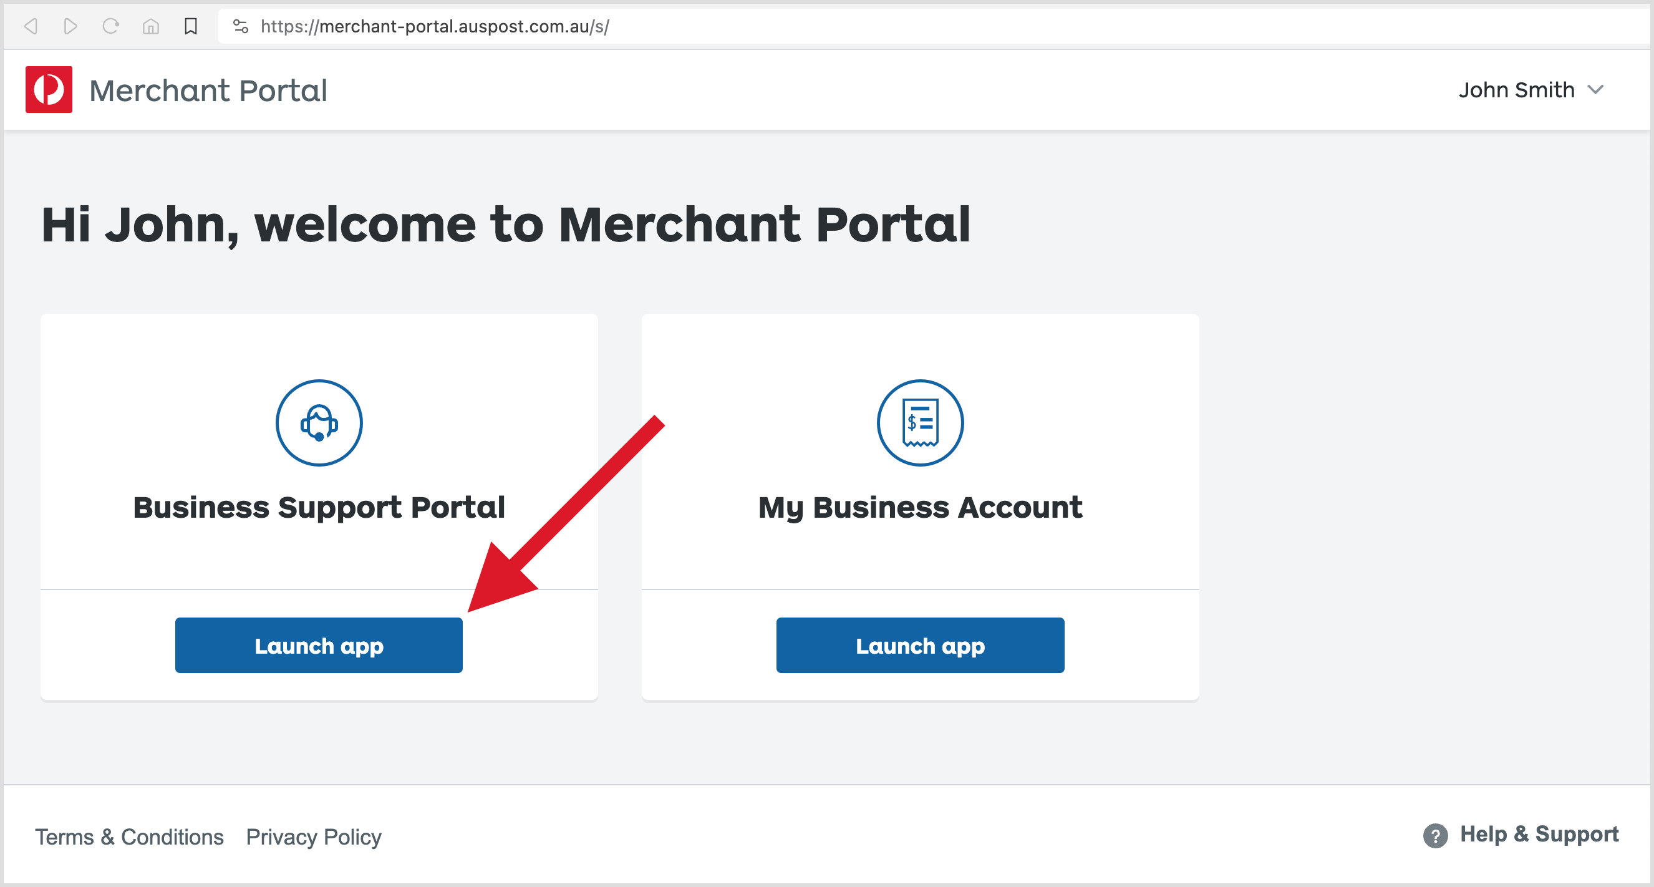Screen dimensions: 1654x887
Task: Click the headset Business Support Portal icon
Action: (319, 423)
